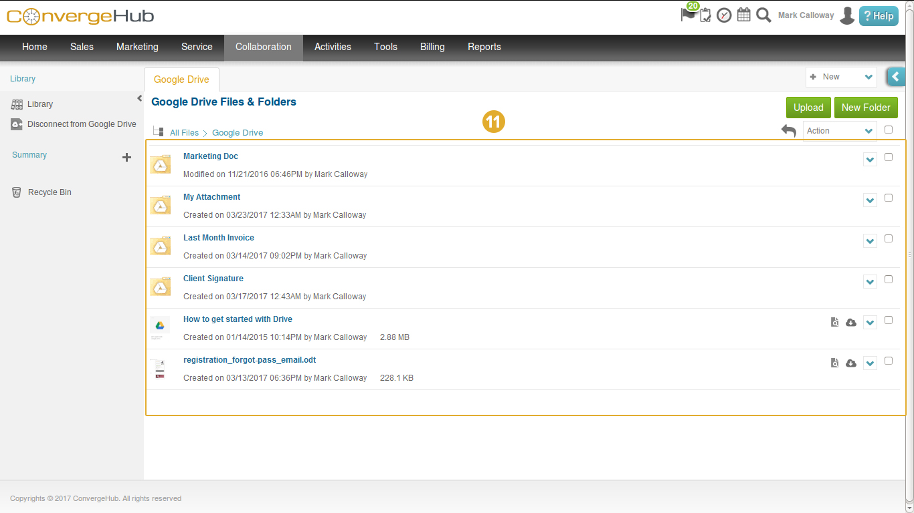Open the Home menu

(35, 47)
